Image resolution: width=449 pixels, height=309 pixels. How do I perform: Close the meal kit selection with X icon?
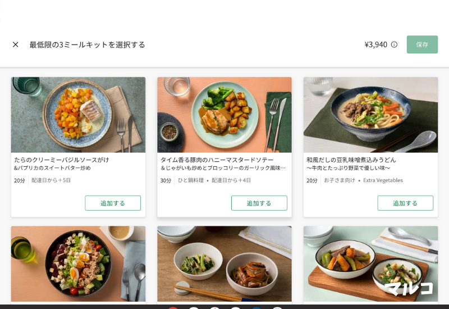(x=16, y=44)
